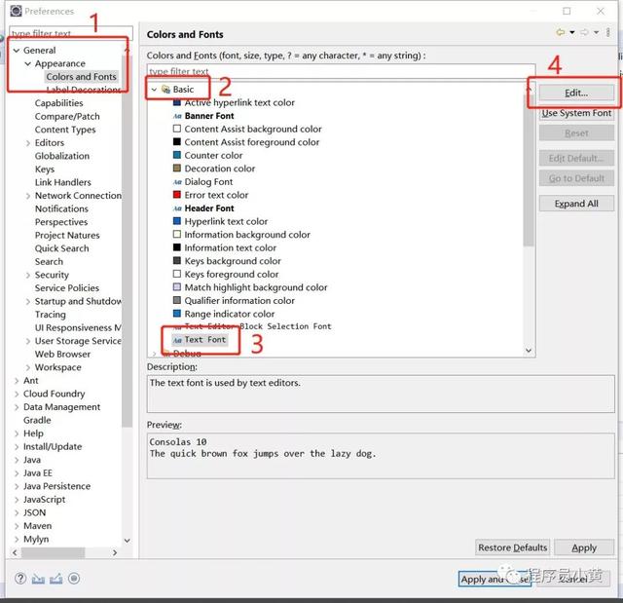
Task: Click Content Assist background color swatch
Action: click(x=177, y=129)
